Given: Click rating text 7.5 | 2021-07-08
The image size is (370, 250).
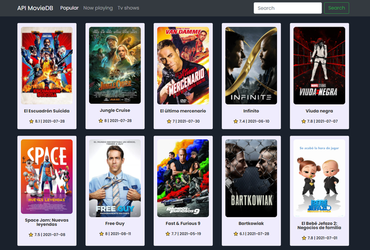Looking at the screenshot, I should pos(50,234).
